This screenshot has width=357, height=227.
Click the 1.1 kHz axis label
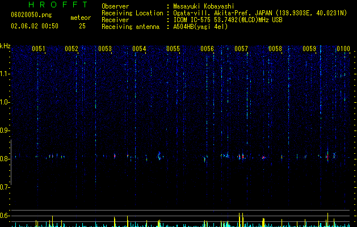click(x=5, y=74)
